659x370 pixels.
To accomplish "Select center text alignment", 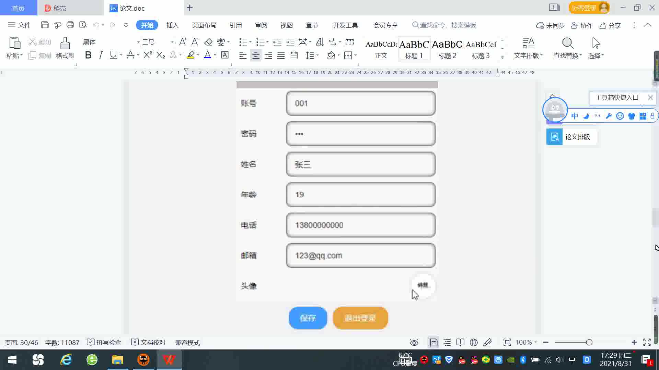I will tap(255, 56).
